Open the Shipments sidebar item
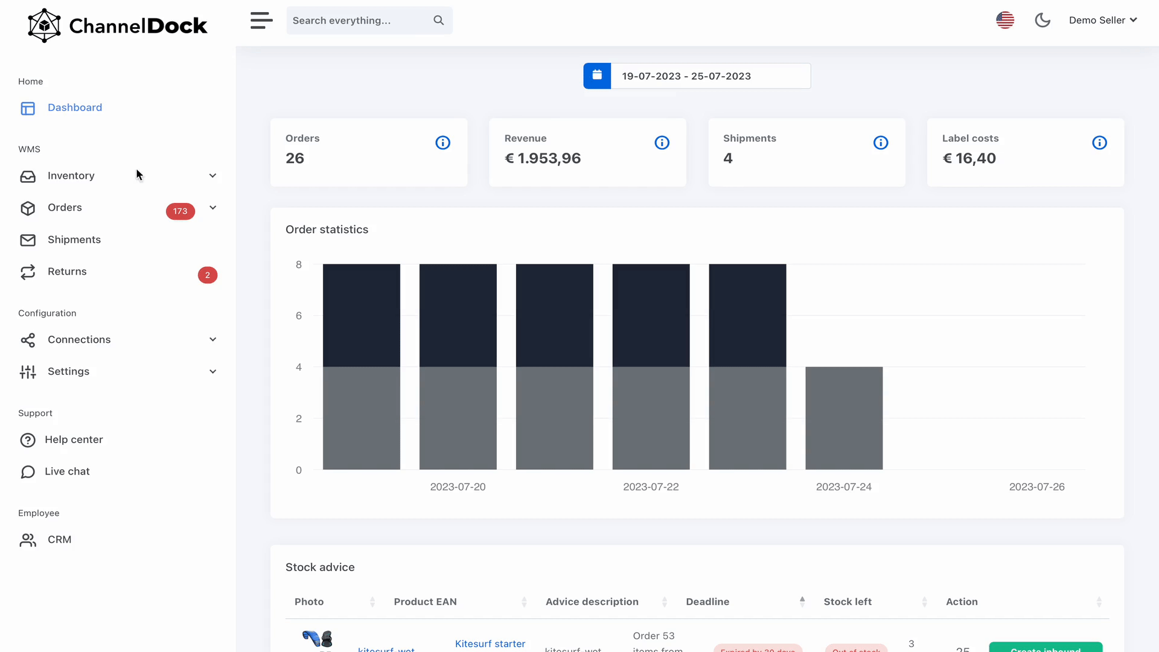This screenshot has width=1159, height=652. 74,240
